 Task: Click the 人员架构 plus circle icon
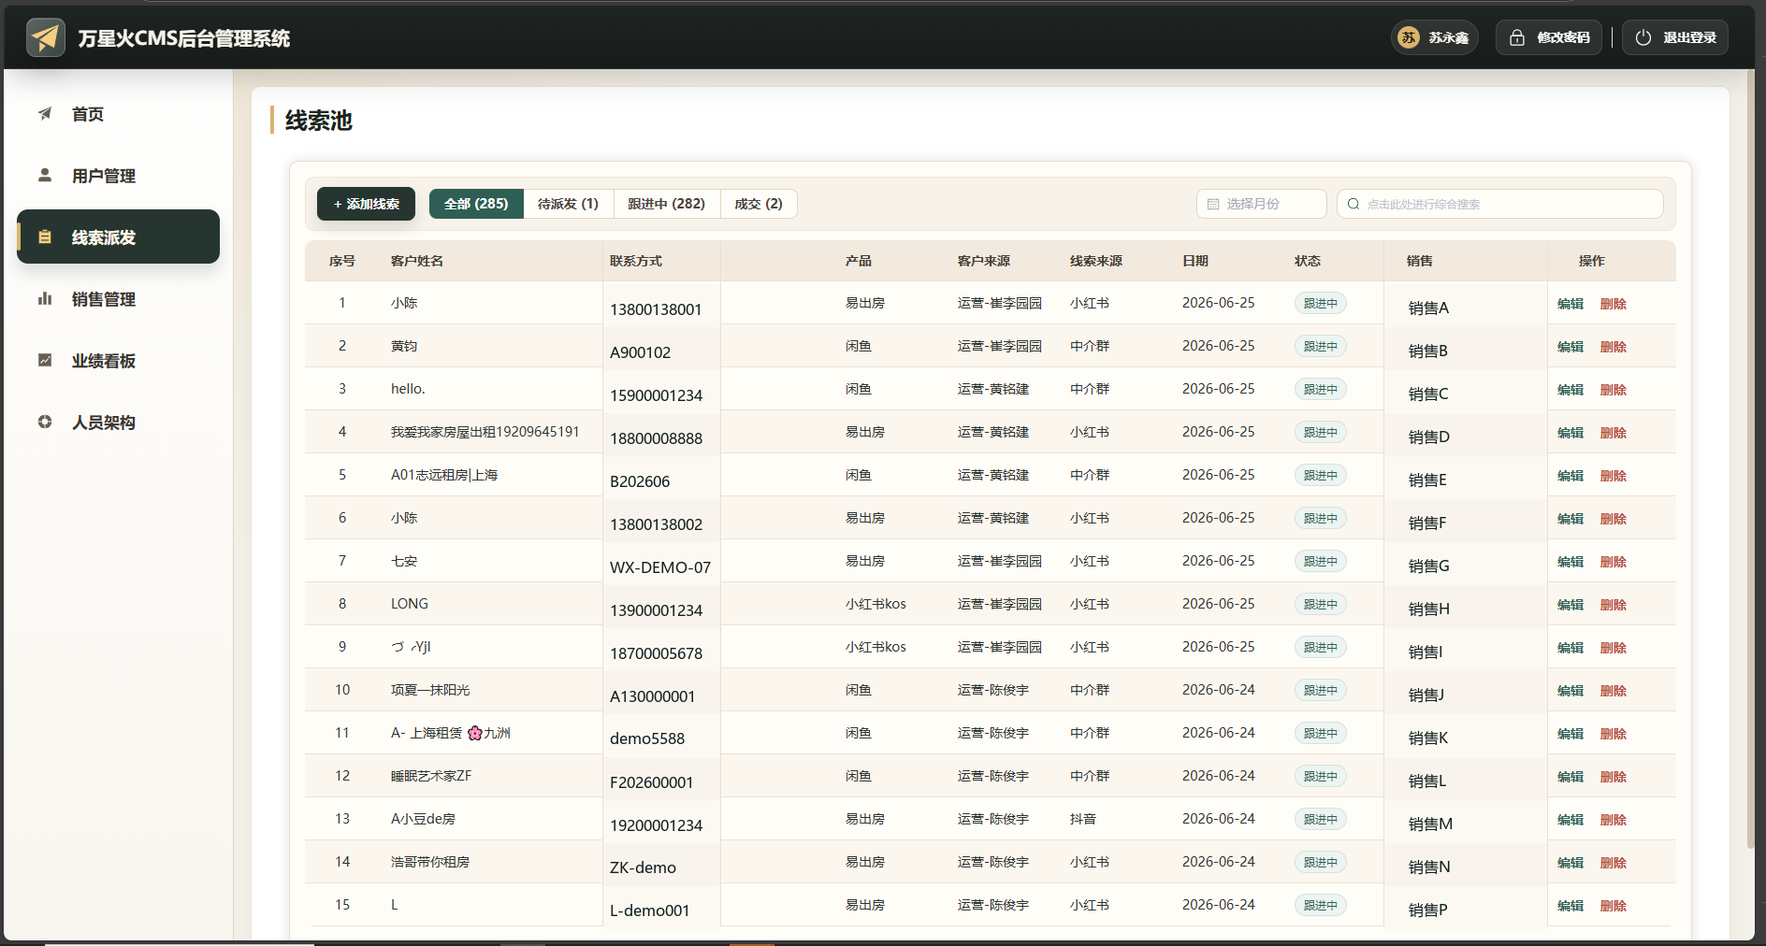(45, 422)
